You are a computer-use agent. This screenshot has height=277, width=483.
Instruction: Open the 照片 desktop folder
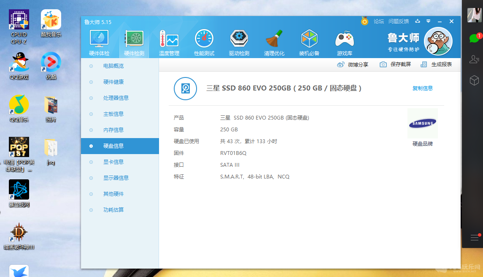[x=51, y=108]
